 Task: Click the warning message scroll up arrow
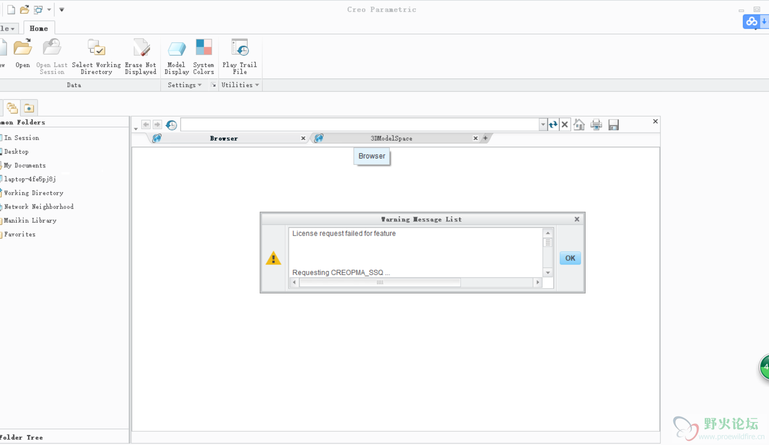tap(548, 233)
